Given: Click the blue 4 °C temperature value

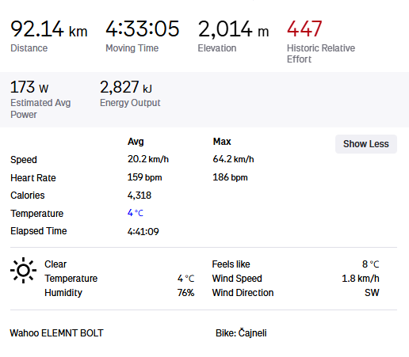Looking at the screenshot, I should pyautogui.click(x=136, y=213).
